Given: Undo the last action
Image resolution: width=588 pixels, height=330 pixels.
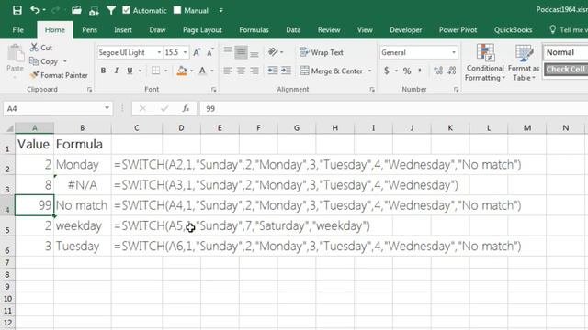Looking at the screenshot, I should [x=35, y=10].
